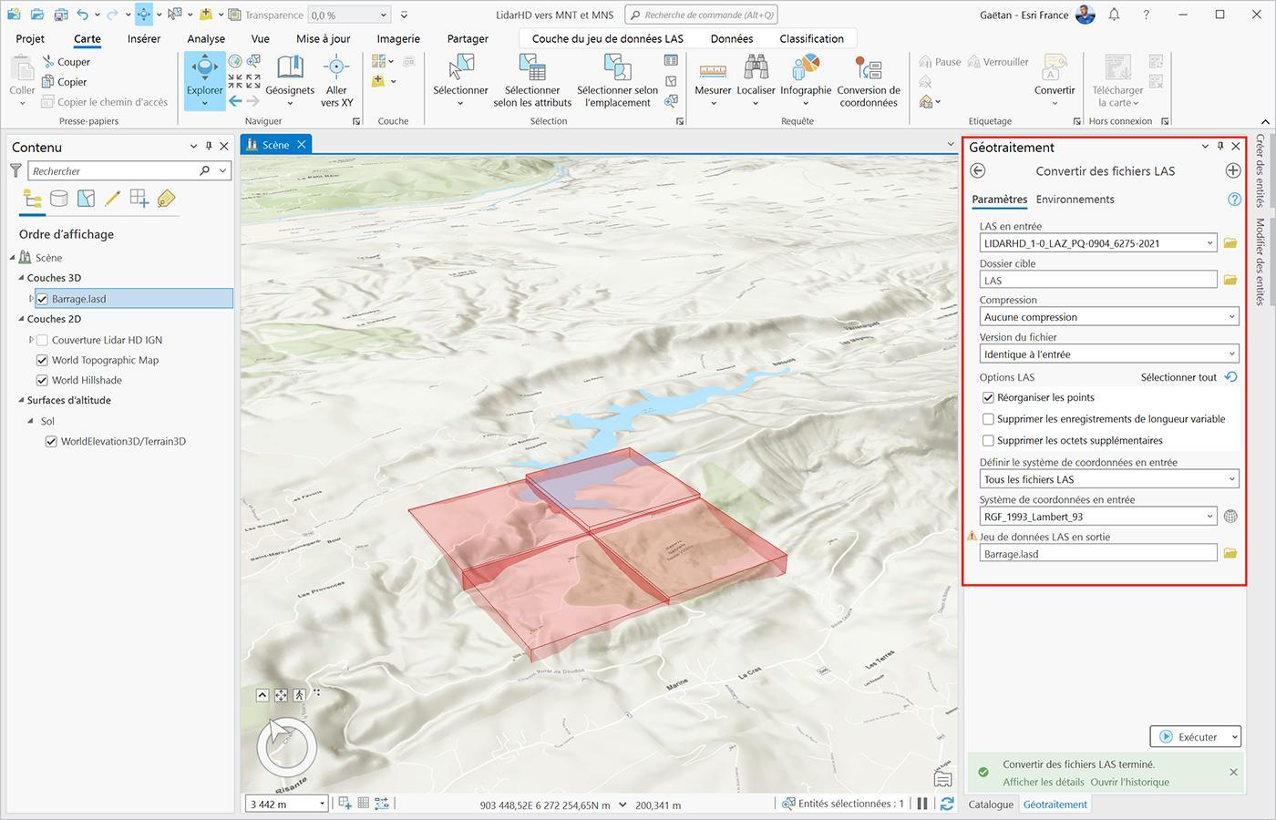Browse folder for LAS en entrée
The height and width of the screenshot is (820, 1276).
click(x=1230, y=243)
